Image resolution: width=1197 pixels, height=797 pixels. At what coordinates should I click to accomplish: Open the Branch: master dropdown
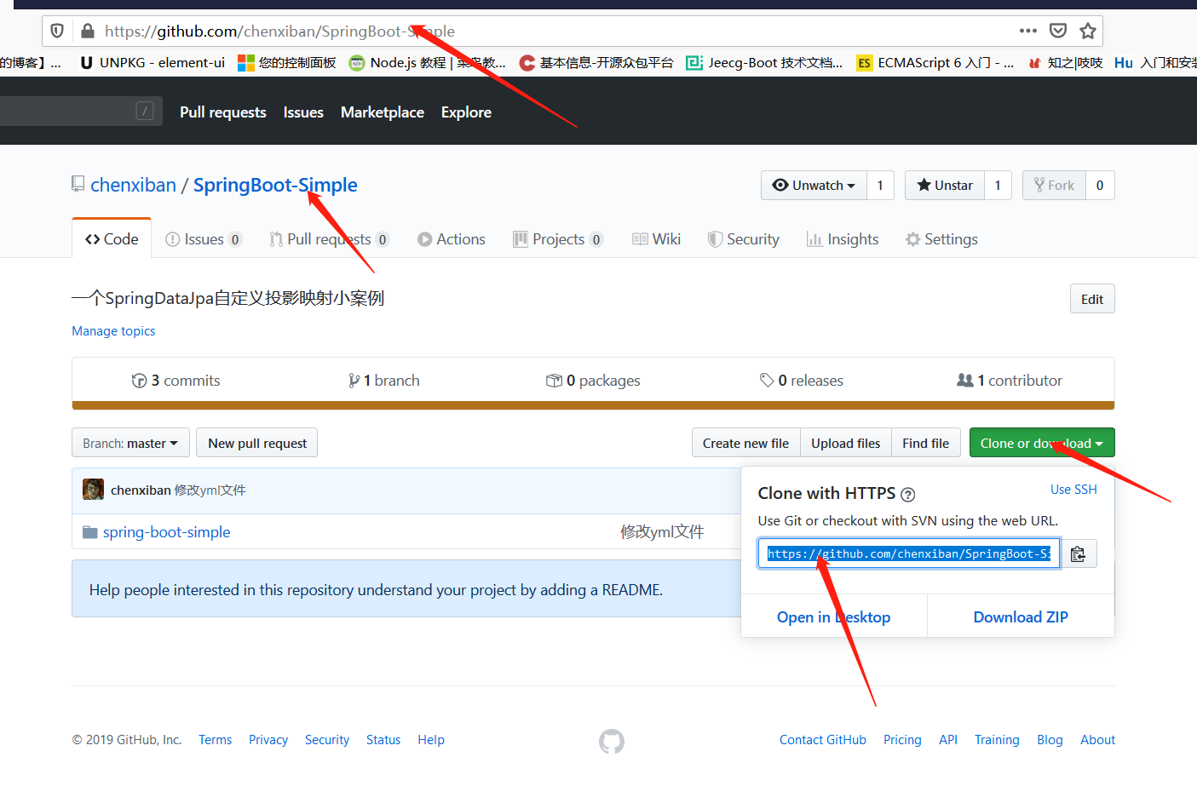(x=130, y=443)
